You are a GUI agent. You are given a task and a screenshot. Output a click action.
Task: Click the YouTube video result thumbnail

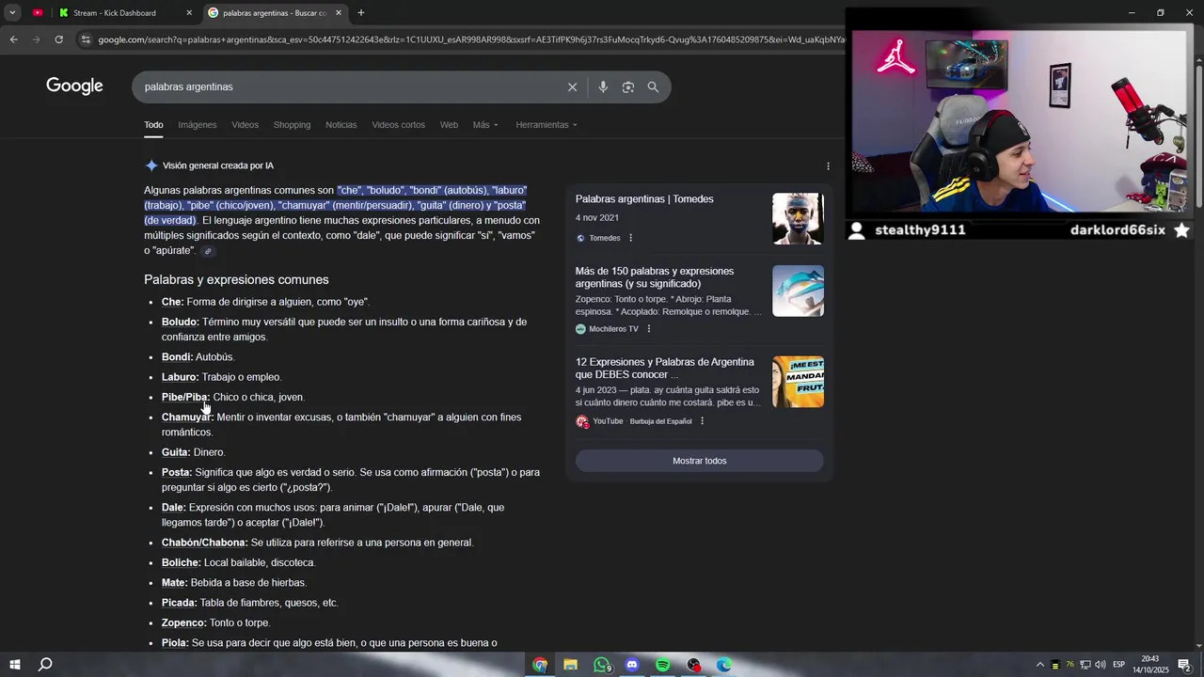coord(798,382)
